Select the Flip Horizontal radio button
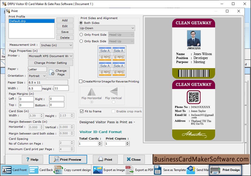Viewport: 251px width, 176px height. (x=92, y=102)
